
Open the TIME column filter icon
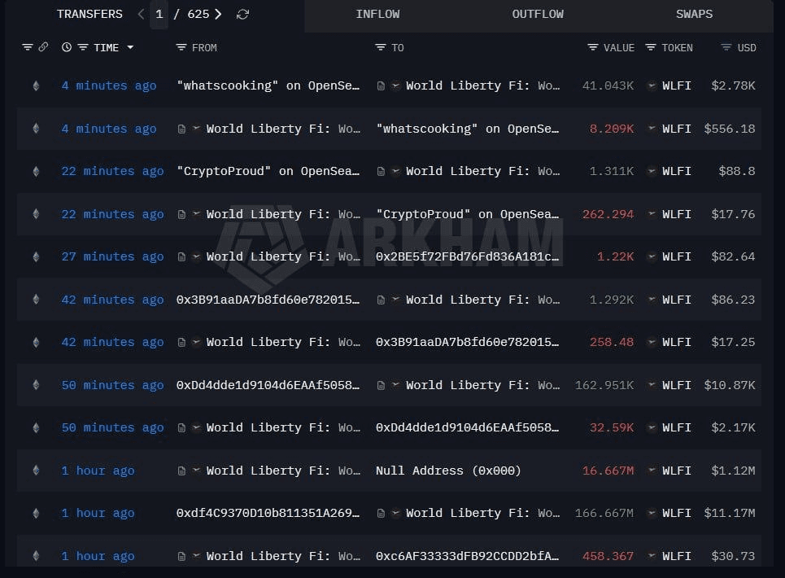pos(83,47)
